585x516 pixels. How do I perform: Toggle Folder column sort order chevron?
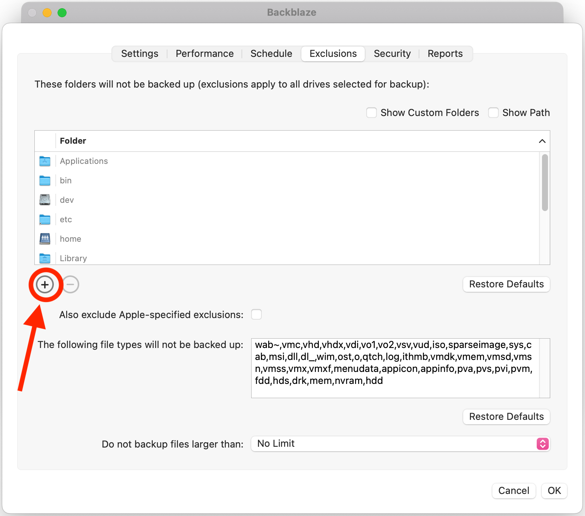542,141
